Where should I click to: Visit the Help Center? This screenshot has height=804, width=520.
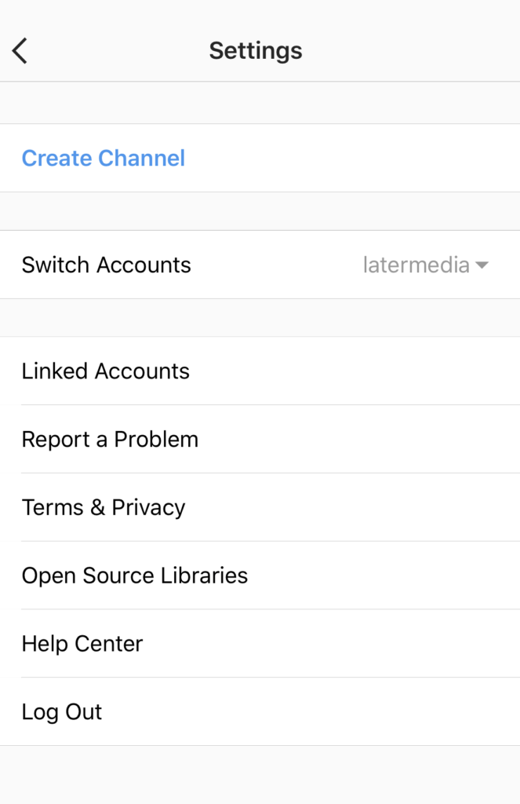click(x=260, y=644)
